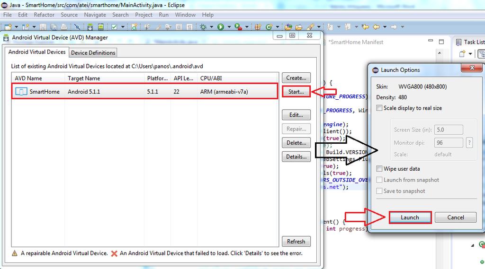Click the Open Task folder icon

click(x=299, y=27)
